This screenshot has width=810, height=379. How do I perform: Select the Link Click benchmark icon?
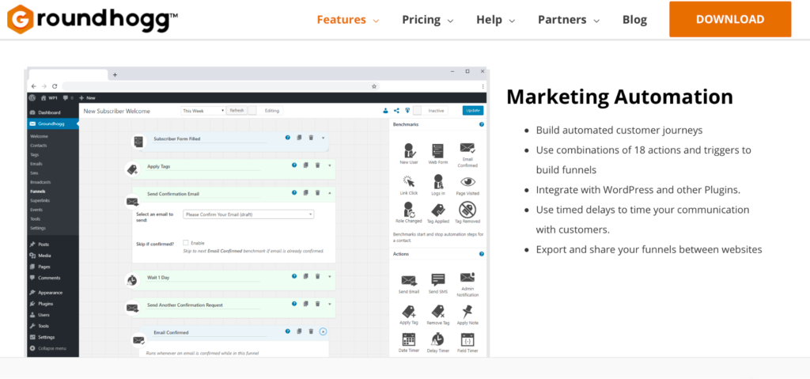(x=409, y=181)
